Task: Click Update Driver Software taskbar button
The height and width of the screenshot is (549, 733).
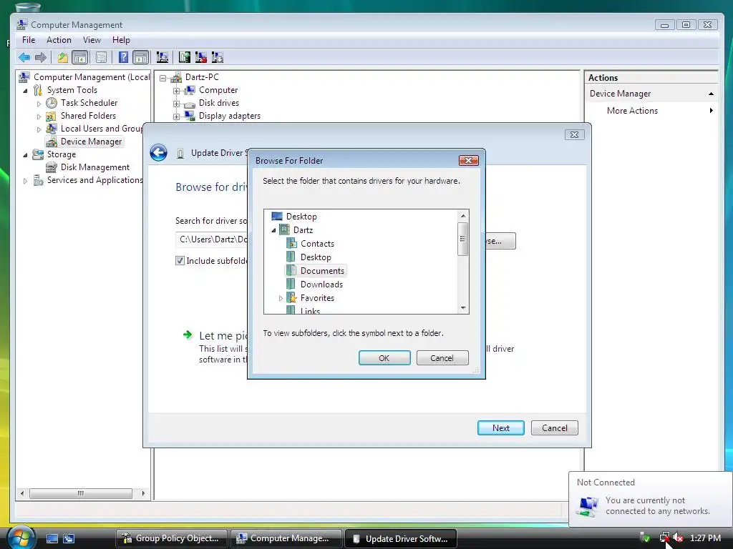Action: [x=400, y=538]
